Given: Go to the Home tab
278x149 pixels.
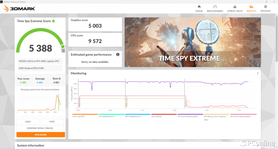Looking at the screenshot, I should point(199,8).
